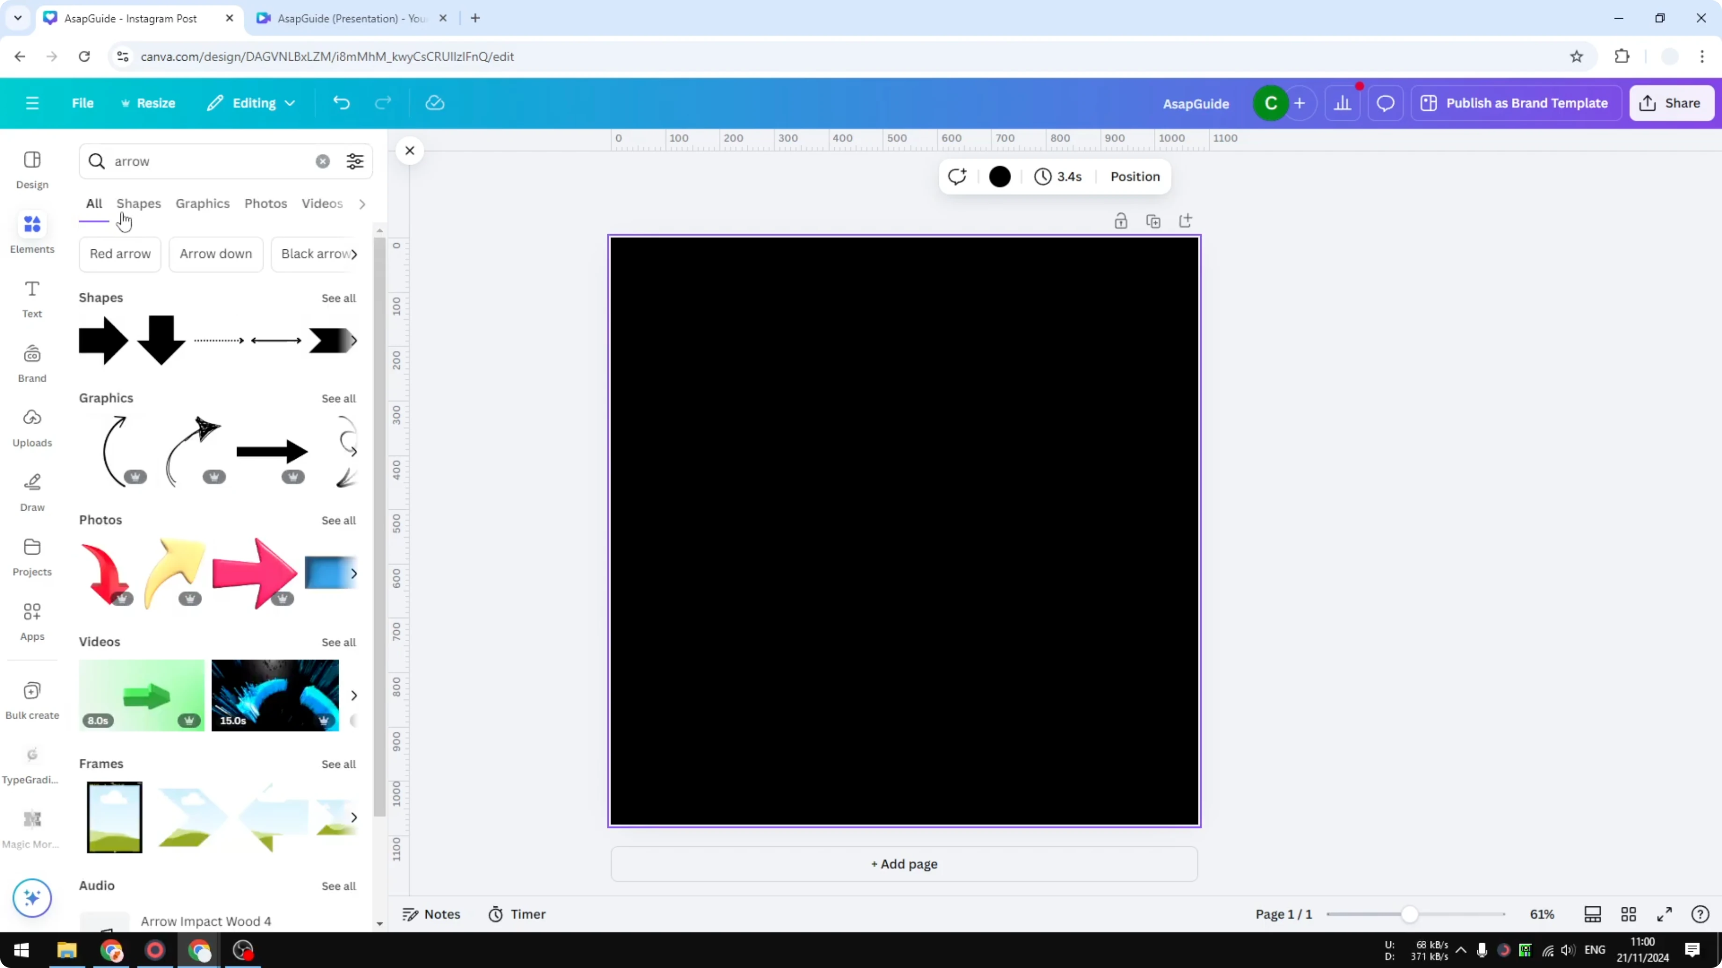
Task: Open animation timing settings showing 3.4s
Action: pyautogui.click(x=1058, y=176)
